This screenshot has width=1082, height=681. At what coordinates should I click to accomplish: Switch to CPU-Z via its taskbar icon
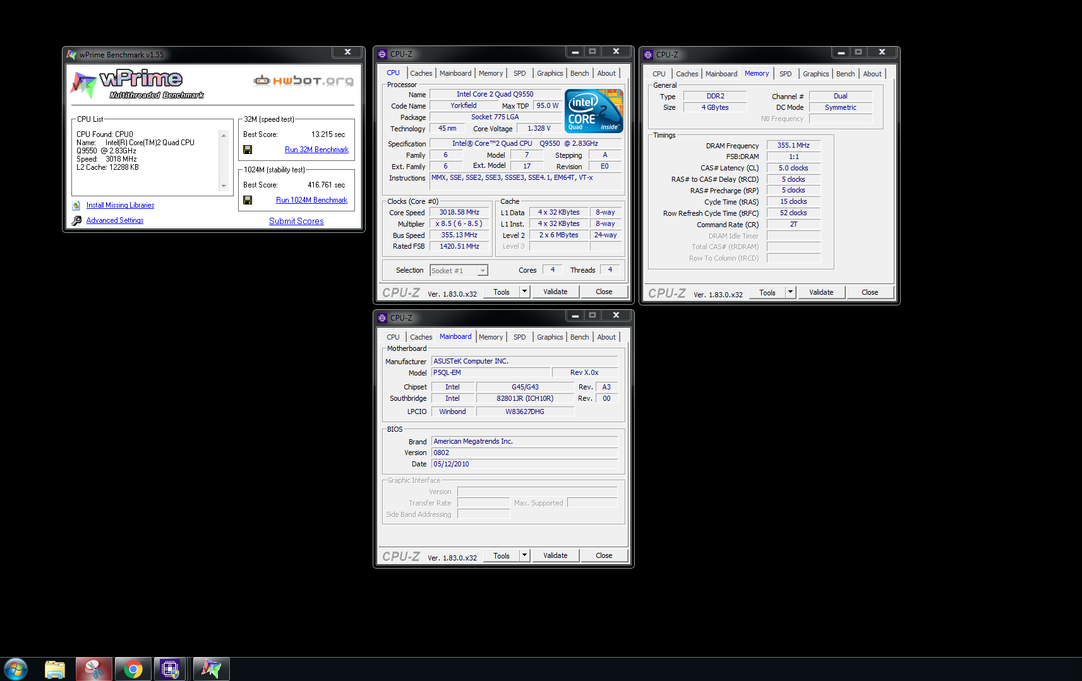pos(171,669)
